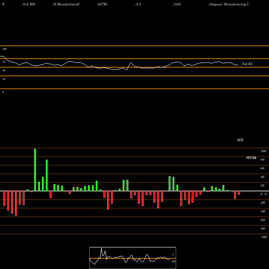269x269 pixels.
Task: Click the 'SI(TM)' header label
Action: pos(102,4)
